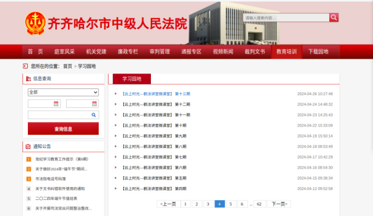
Task: Click the 通知公告 clipboard icon
Action: 28,146
